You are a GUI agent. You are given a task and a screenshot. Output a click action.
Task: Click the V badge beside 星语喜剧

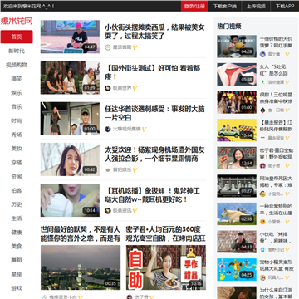(135, 47)
